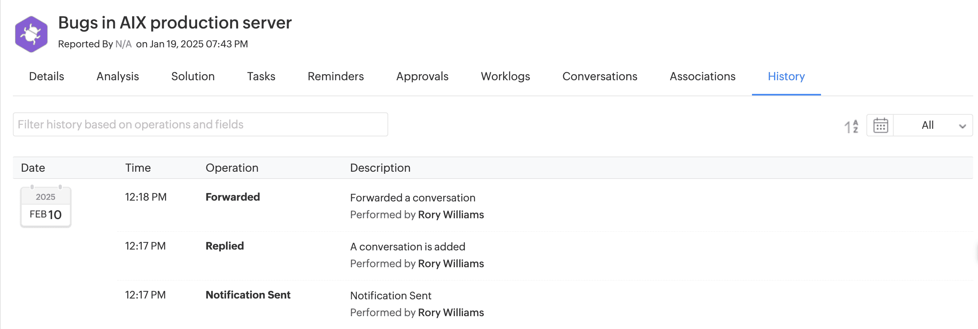Toggle the history sort order icon
The image size is (978, 329).
851,126
